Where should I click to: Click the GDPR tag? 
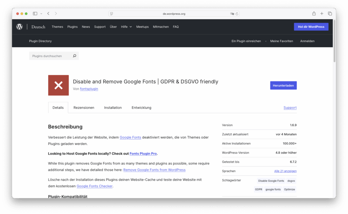(258, 189)
